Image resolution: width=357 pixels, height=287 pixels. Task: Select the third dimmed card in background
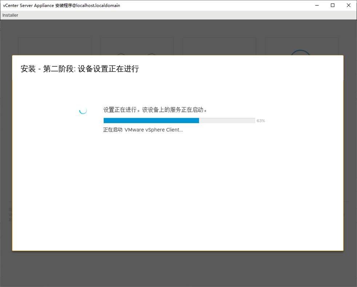click(219, 46)
